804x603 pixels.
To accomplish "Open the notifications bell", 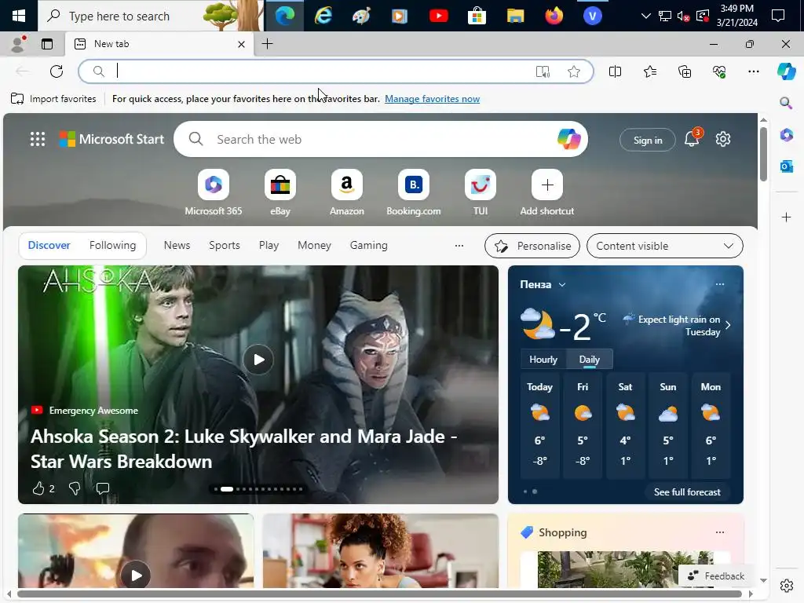I will click(x=692, y=138).
